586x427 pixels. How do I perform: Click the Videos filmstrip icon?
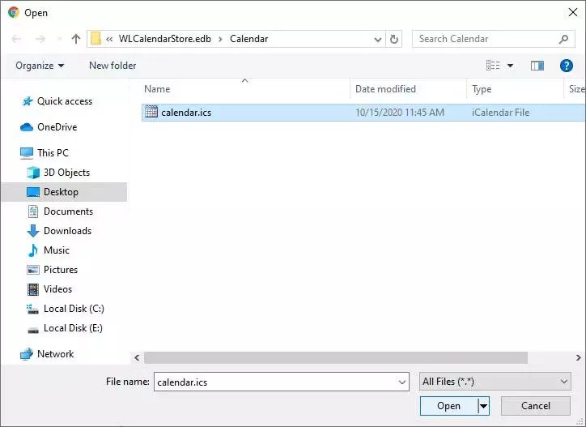[33, 289]
